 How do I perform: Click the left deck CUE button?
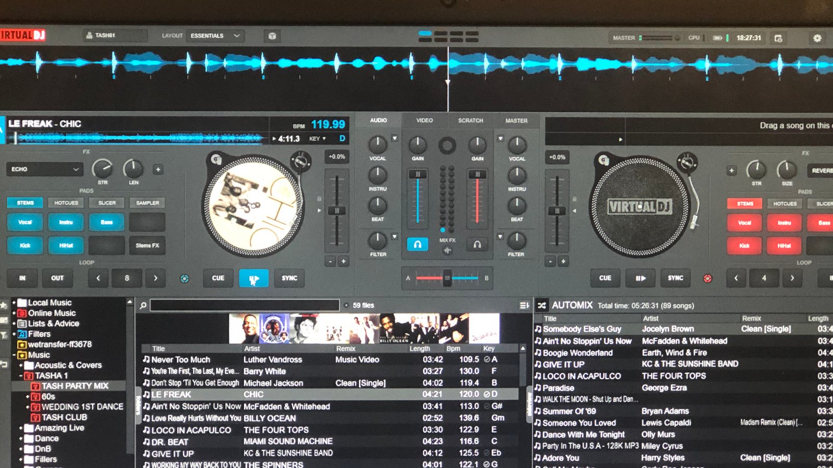coord(218,278)
